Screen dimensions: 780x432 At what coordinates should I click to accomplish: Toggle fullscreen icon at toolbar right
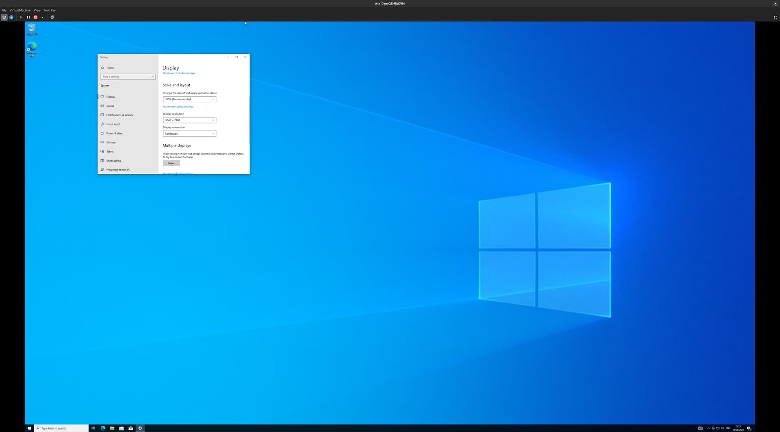click(x=775, y=17)
